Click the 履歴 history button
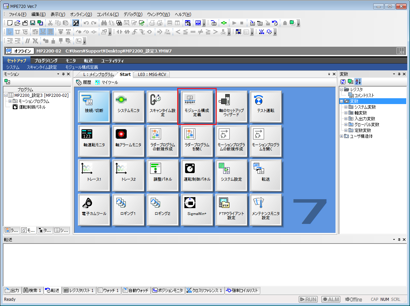The height and width of the screenshot is (306, 410). click(x=84, y=82)
